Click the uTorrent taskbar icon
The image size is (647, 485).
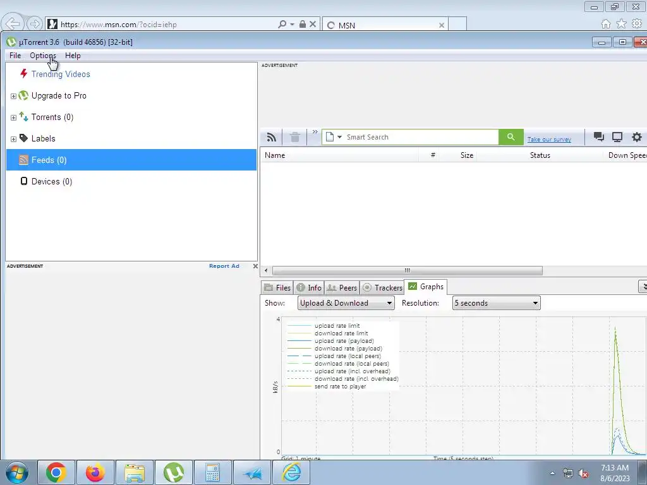(x=174, y=472)
